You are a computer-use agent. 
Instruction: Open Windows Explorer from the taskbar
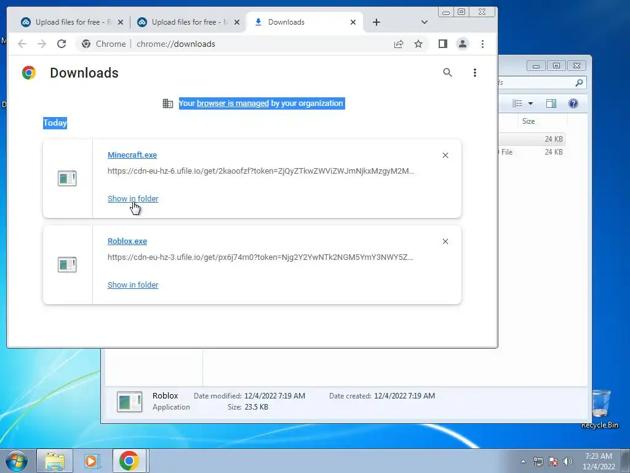tap(55, 461)
